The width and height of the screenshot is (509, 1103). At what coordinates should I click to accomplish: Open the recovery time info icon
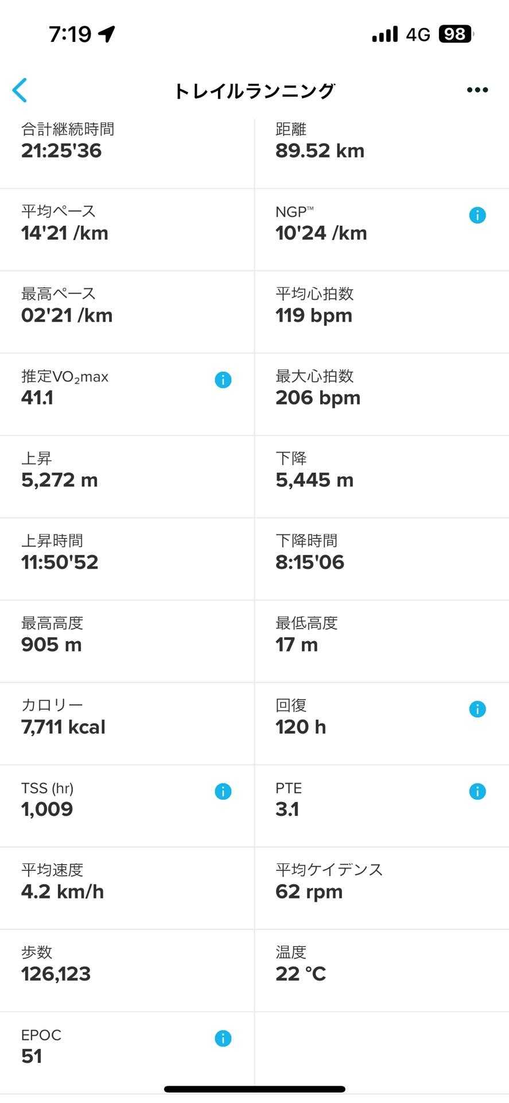[x=477, y=709]
